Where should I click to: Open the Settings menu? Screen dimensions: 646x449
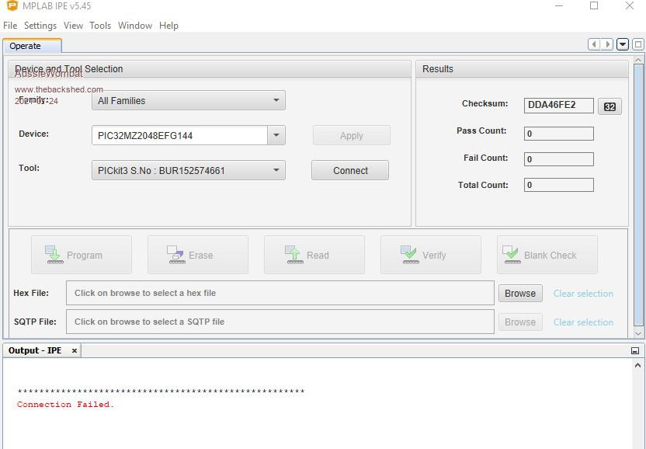click(x=40, y=26)
